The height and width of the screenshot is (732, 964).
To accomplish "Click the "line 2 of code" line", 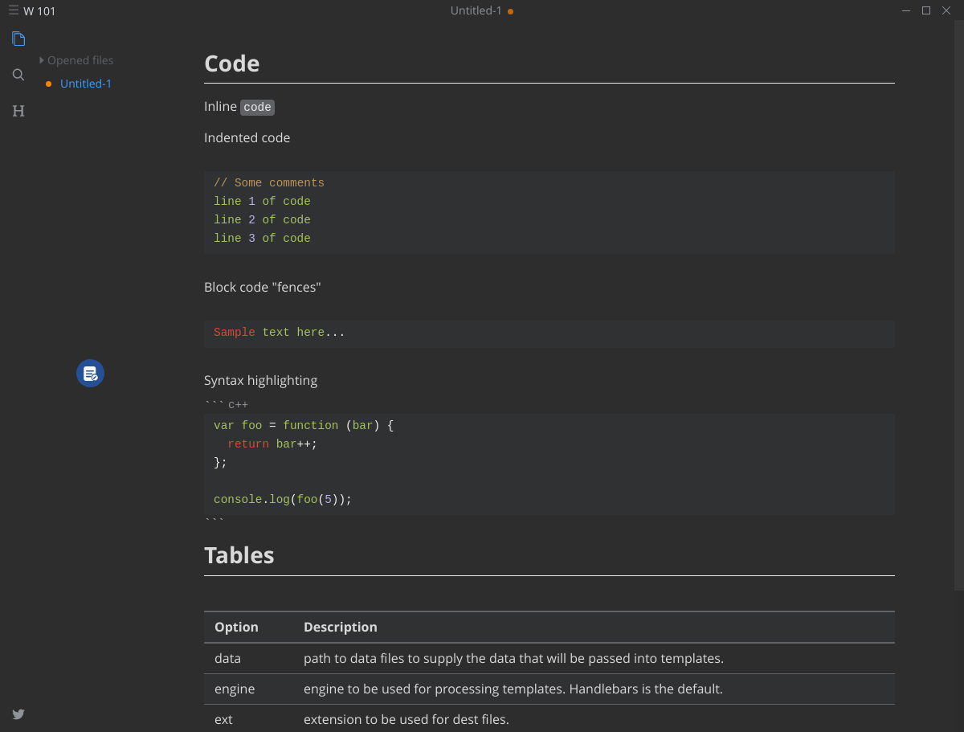I will [x=262, y=220].
